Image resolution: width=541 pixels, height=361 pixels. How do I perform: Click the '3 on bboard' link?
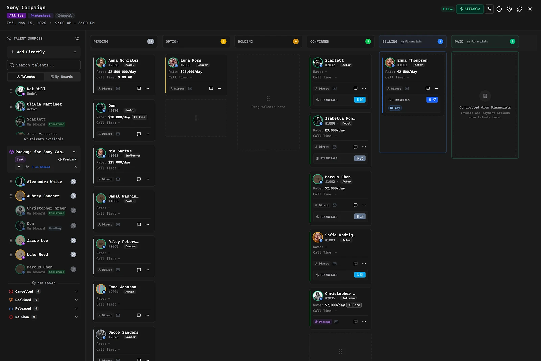[41, 167]
